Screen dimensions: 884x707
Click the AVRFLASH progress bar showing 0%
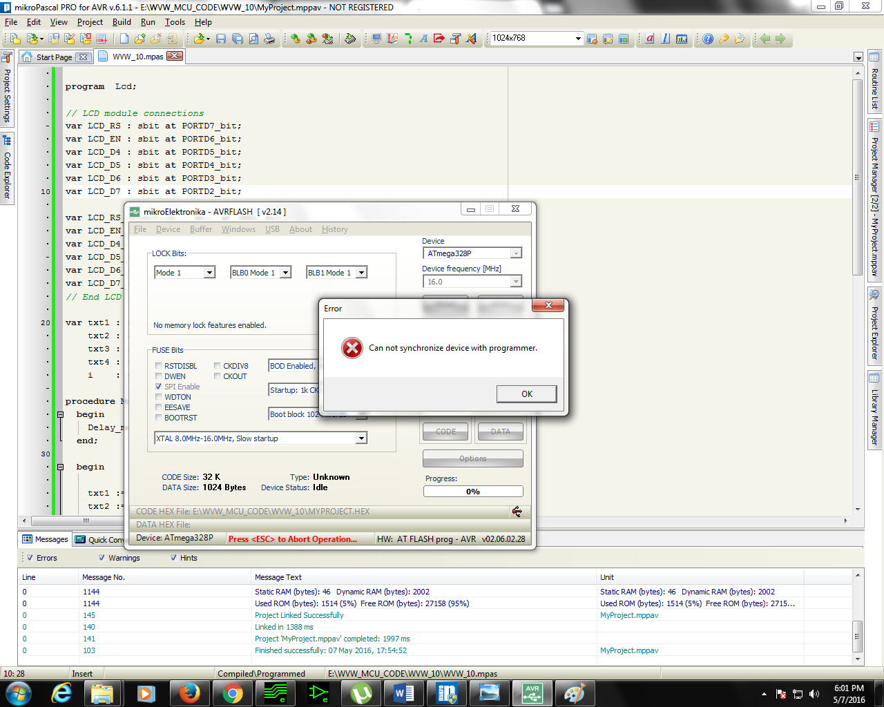click(473, 492)
